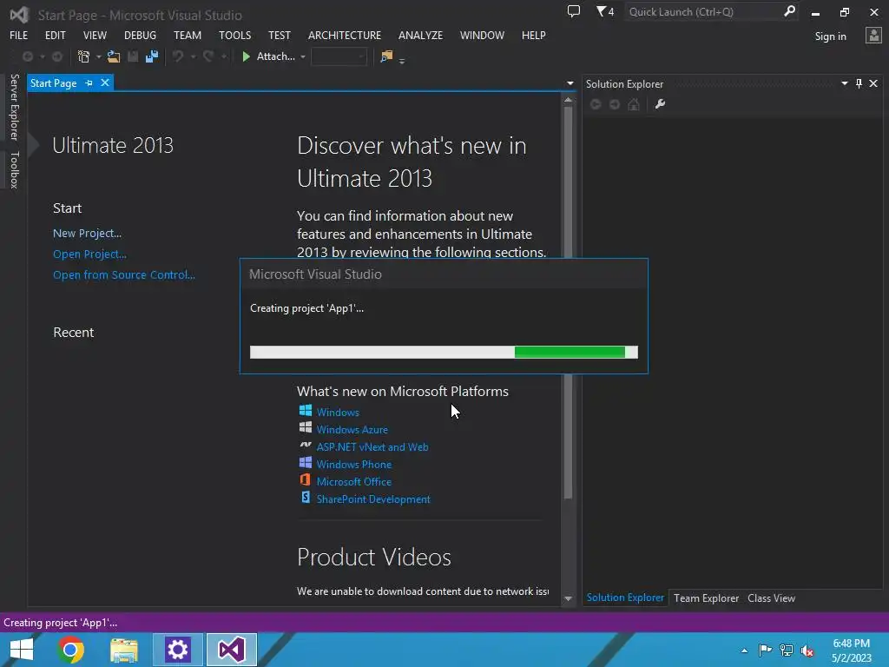
Task: Open the VIEW menu
Action: point(95,35)
